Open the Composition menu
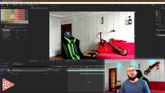 [x=10, y=3]
